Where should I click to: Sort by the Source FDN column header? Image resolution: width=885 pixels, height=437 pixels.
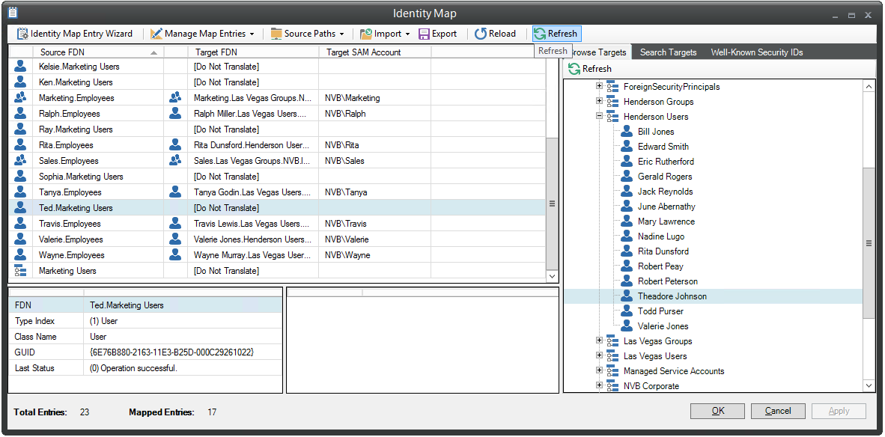click(x=98, y=52)
